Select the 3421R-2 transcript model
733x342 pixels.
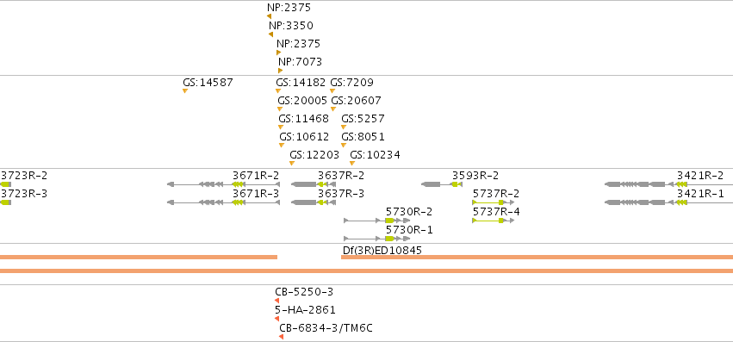tap(668, 184)
